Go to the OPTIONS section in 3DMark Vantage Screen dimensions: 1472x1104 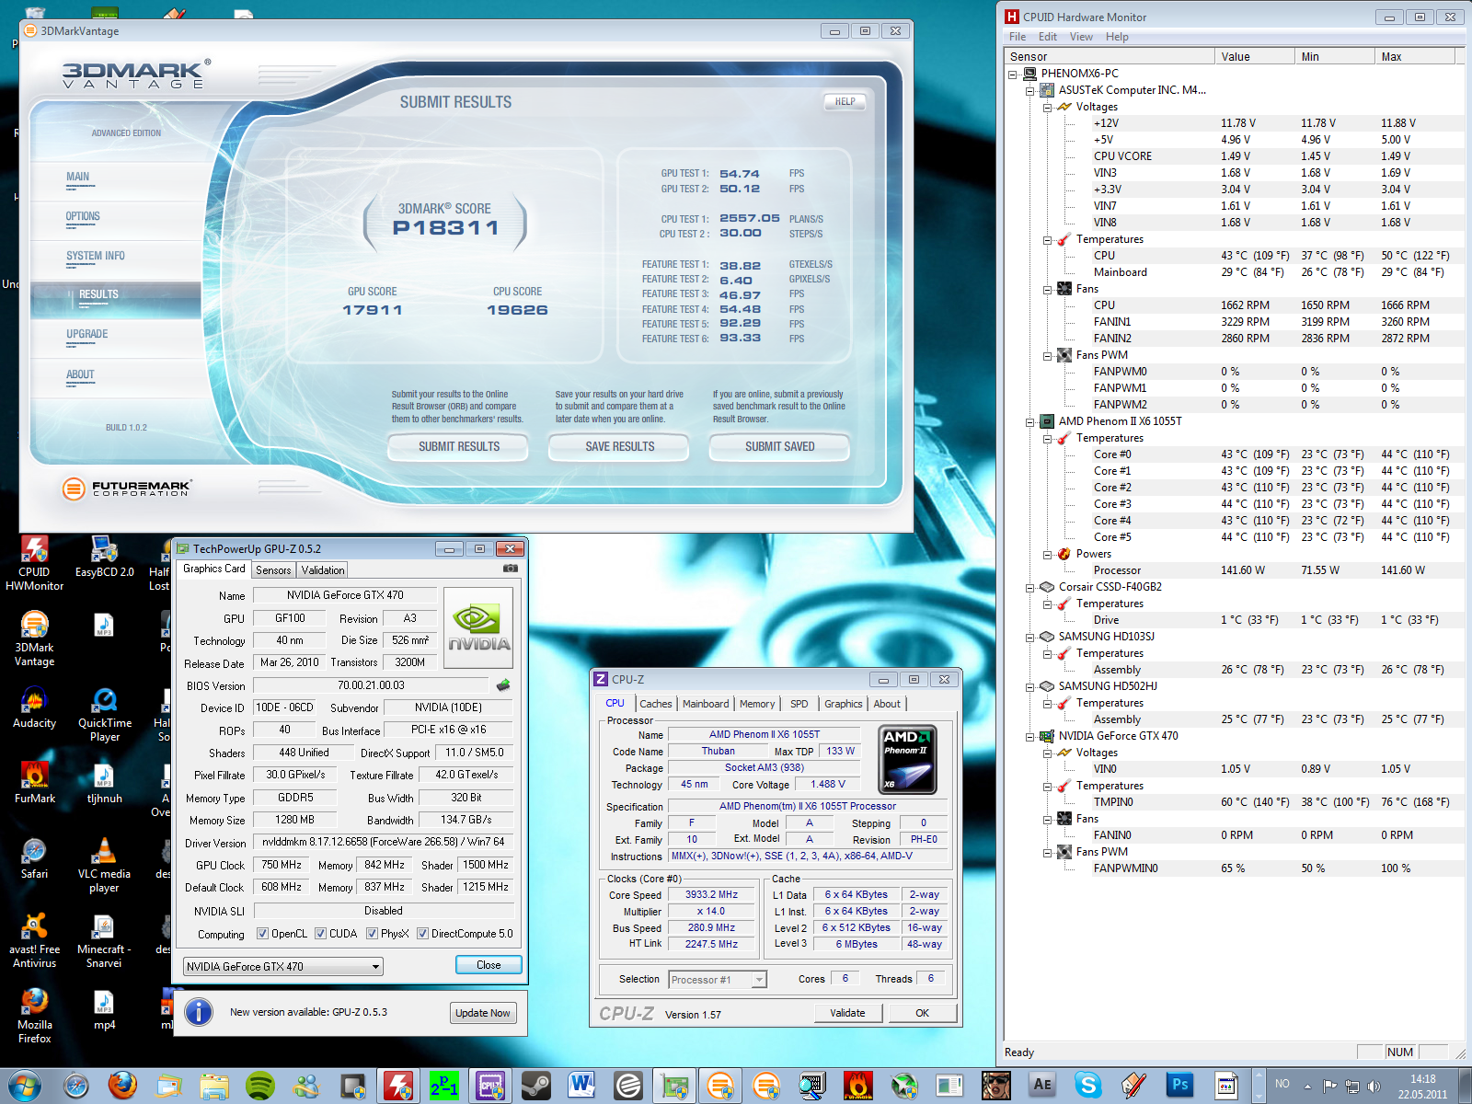[83, 217]
